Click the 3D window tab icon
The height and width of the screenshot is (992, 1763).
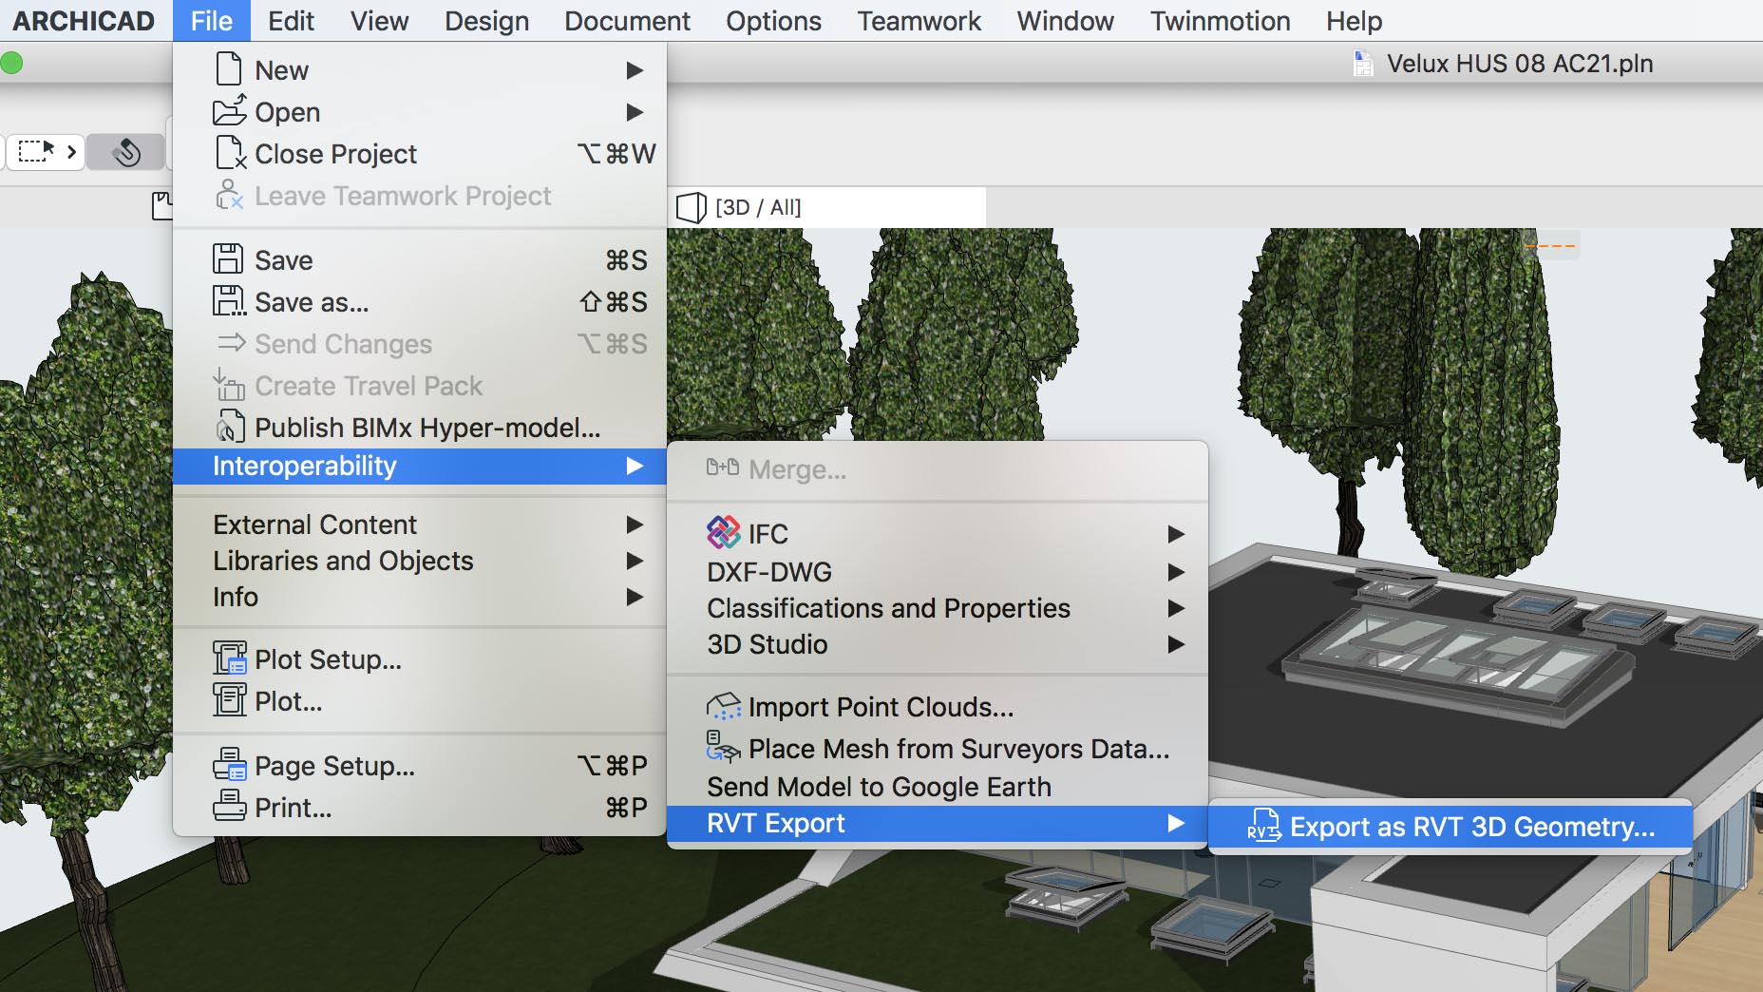coord(691,207)
